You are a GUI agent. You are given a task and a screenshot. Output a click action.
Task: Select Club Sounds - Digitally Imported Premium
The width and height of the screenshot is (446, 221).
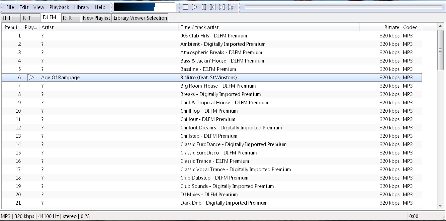click(212, 186)
